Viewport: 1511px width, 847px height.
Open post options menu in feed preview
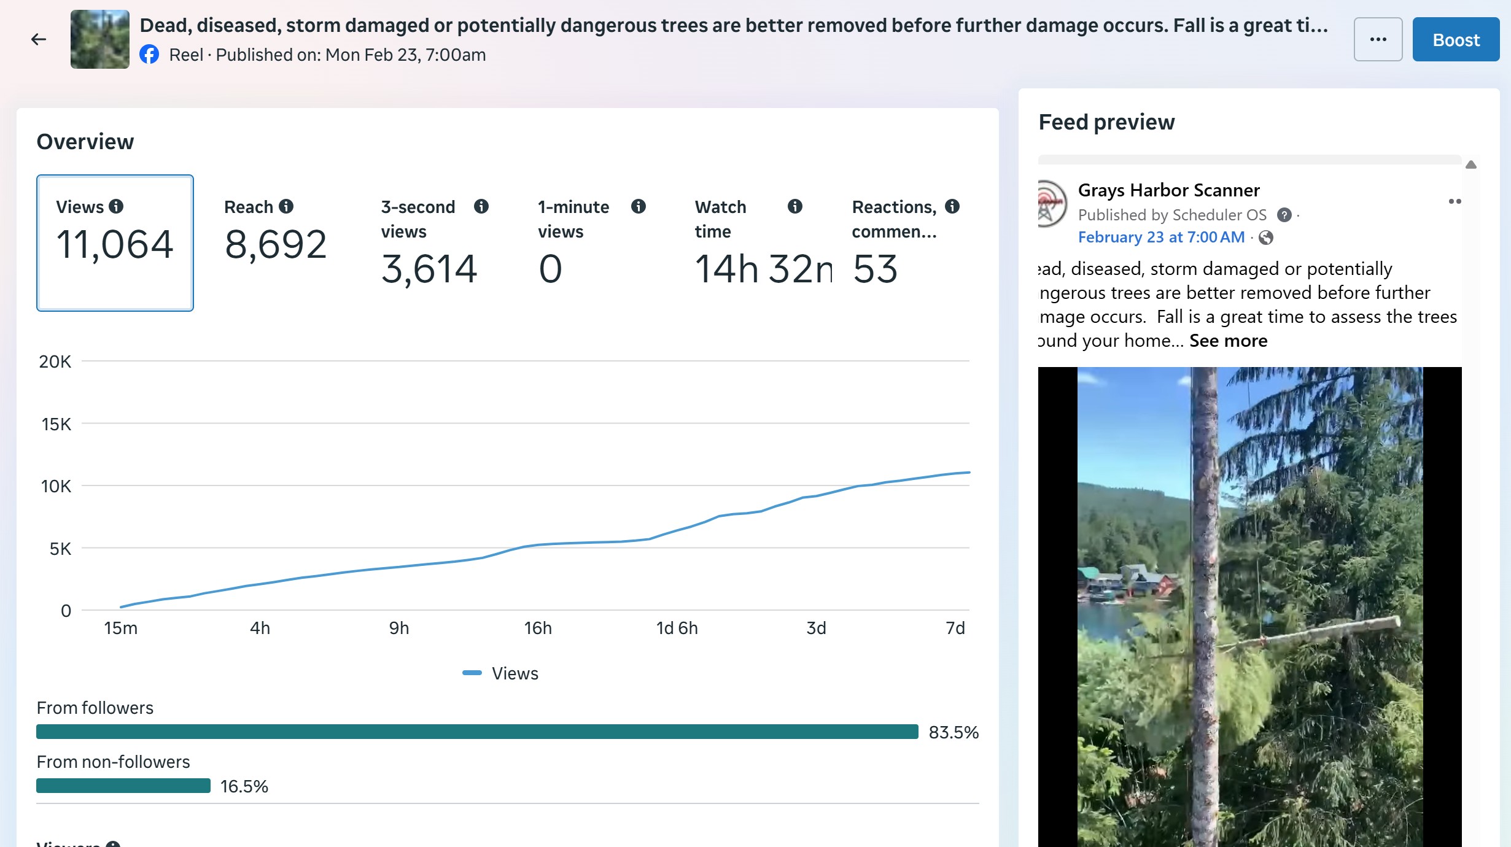coord(1455,201)
